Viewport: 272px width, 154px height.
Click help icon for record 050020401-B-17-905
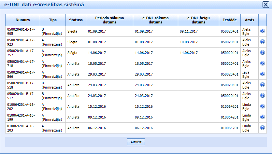pyautogui.click(x=263, y=31)
